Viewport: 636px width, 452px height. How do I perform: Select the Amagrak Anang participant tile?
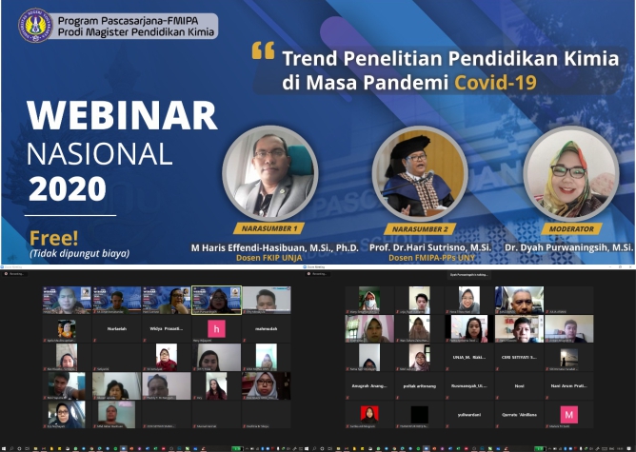(x=369, y=385)
